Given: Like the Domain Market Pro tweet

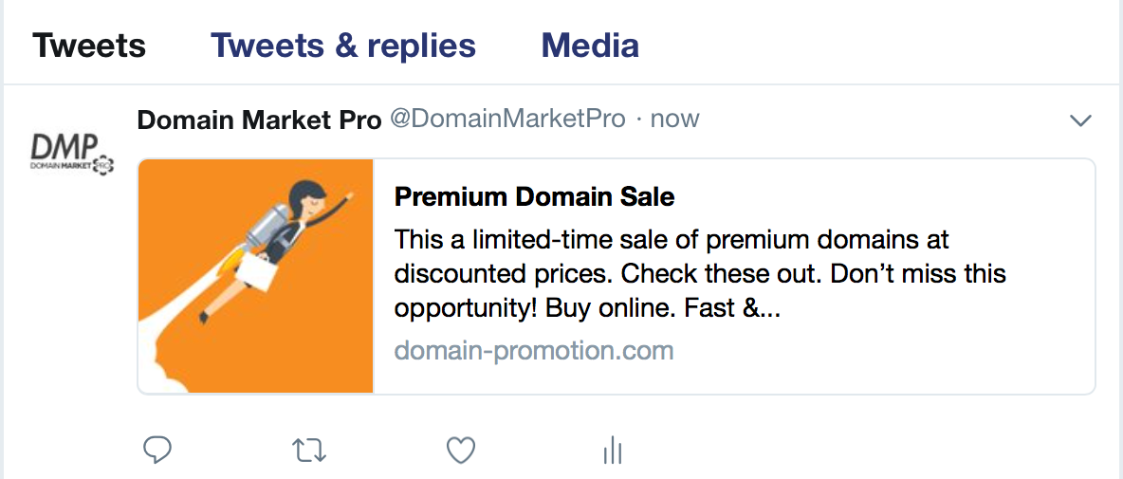Looking at the screenshot, I should pyautogui.click(x=461, y=450).
